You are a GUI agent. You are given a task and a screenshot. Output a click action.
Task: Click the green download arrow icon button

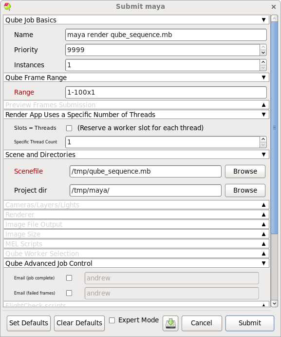pyautogui.click(x=170, y=323)
